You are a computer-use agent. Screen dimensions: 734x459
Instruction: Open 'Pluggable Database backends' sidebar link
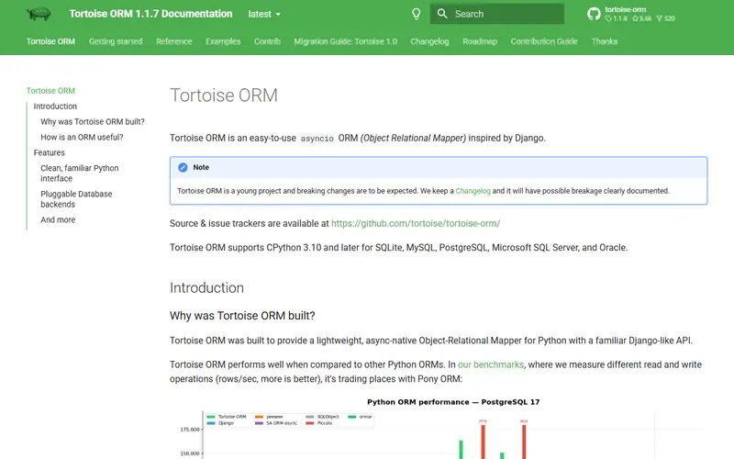(76, 199)
